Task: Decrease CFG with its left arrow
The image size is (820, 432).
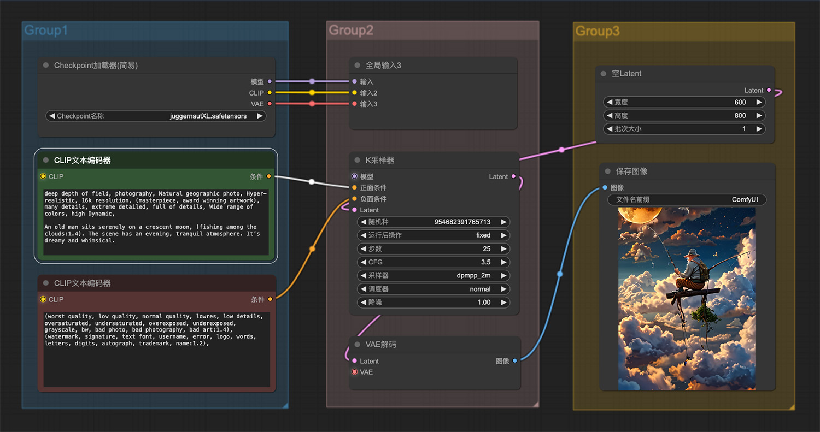Action: pos(363,262)
